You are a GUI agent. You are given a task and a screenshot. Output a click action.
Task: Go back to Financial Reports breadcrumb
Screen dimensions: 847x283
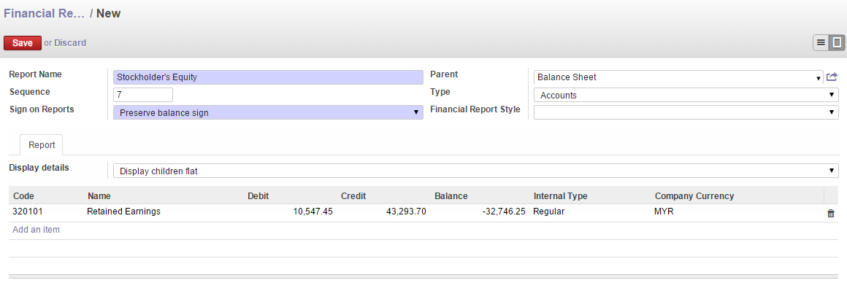45,14
